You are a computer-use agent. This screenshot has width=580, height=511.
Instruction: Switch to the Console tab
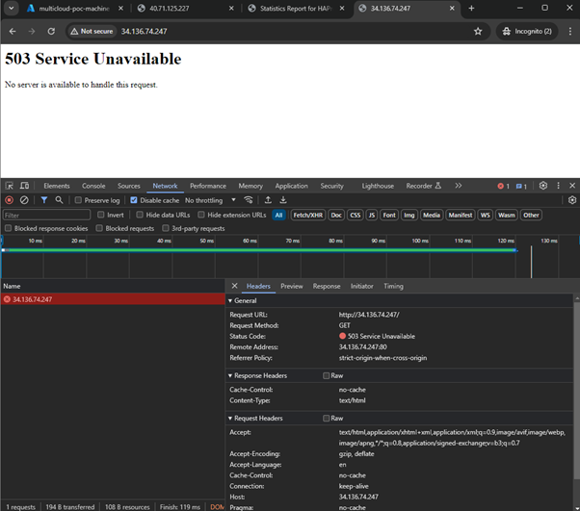tap(93, 186)
